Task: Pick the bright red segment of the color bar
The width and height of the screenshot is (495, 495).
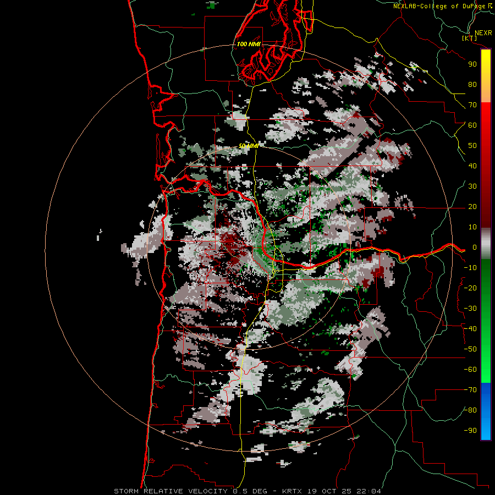Action: click(486, 116)
